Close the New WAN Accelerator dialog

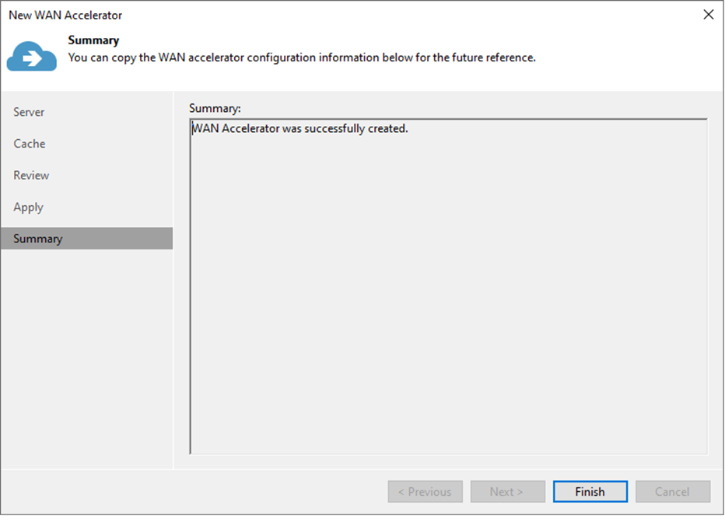[708, 15]
